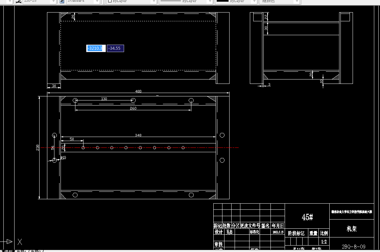Click the 机架 part name in title block
The width and height of the screenshot is (380, 252).
[352, 229]
